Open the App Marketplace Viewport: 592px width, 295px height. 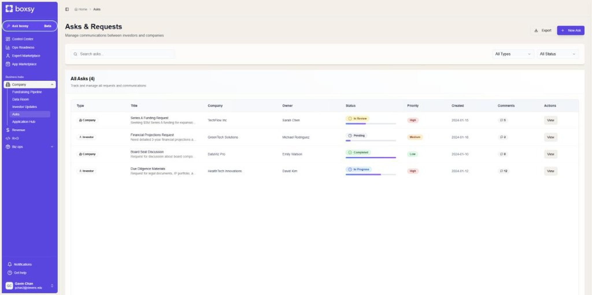[x=25, y=64]
